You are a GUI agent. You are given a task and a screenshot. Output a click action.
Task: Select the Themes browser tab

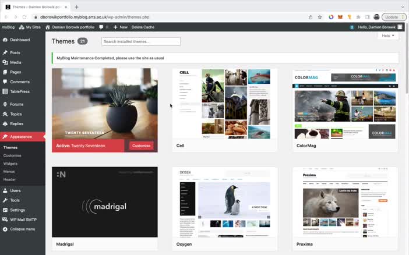pos(36,7)
